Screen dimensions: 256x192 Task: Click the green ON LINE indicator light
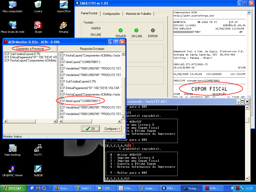(136, 30)
